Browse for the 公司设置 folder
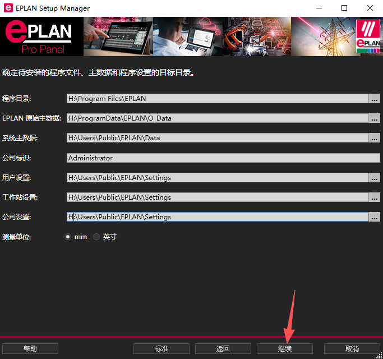The image size is (383, 359). pos(374,217)
